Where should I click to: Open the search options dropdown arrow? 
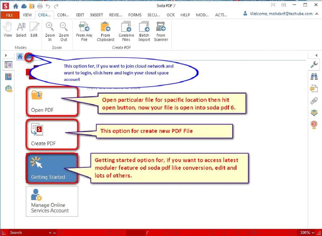[50, 233]
